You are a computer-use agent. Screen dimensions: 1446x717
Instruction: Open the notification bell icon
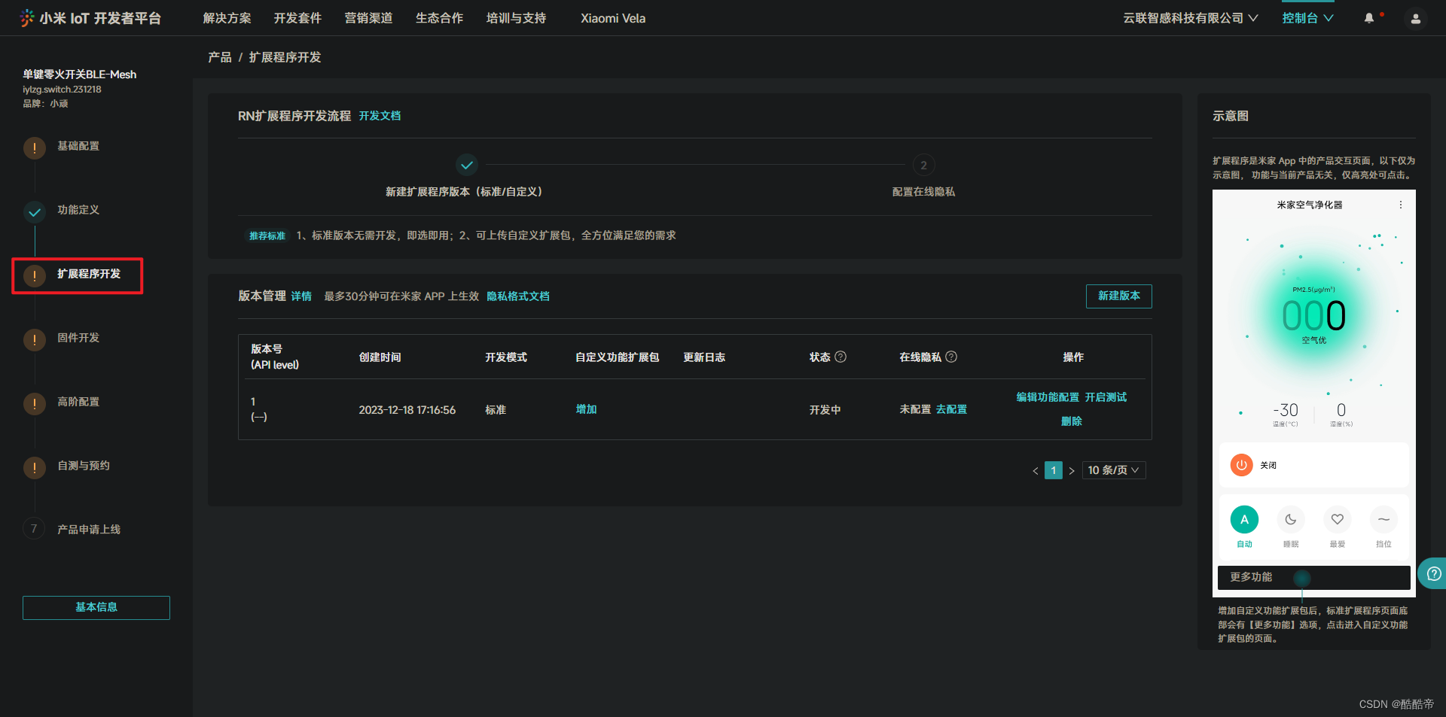click(x=1369, y=18)
